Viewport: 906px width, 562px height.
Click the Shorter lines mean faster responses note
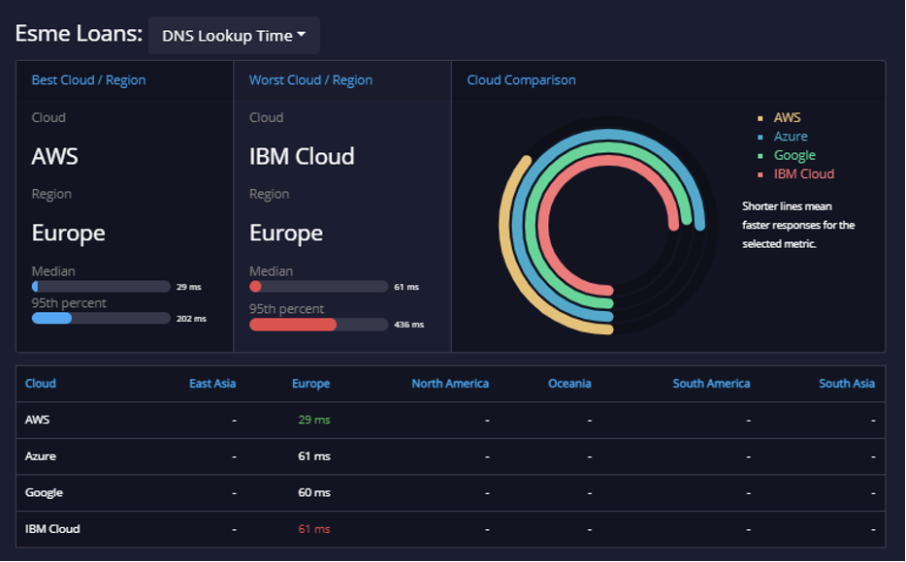pos(798,225)
